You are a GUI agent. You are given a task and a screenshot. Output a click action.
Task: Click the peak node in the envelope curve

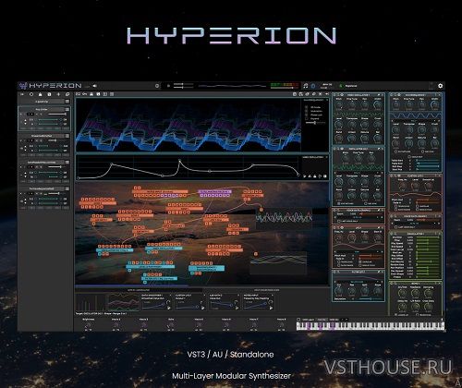click(180, 161)
